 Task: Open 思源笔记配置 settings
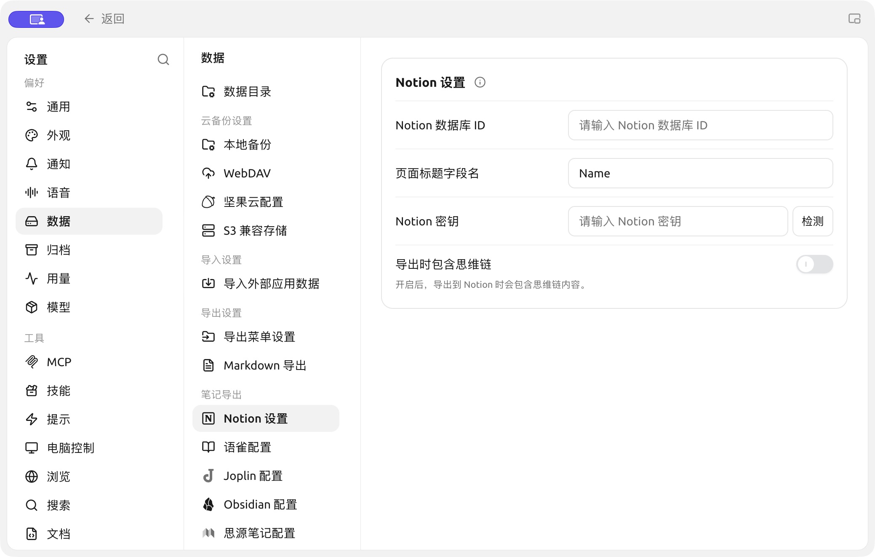click(x=266, y=533)
